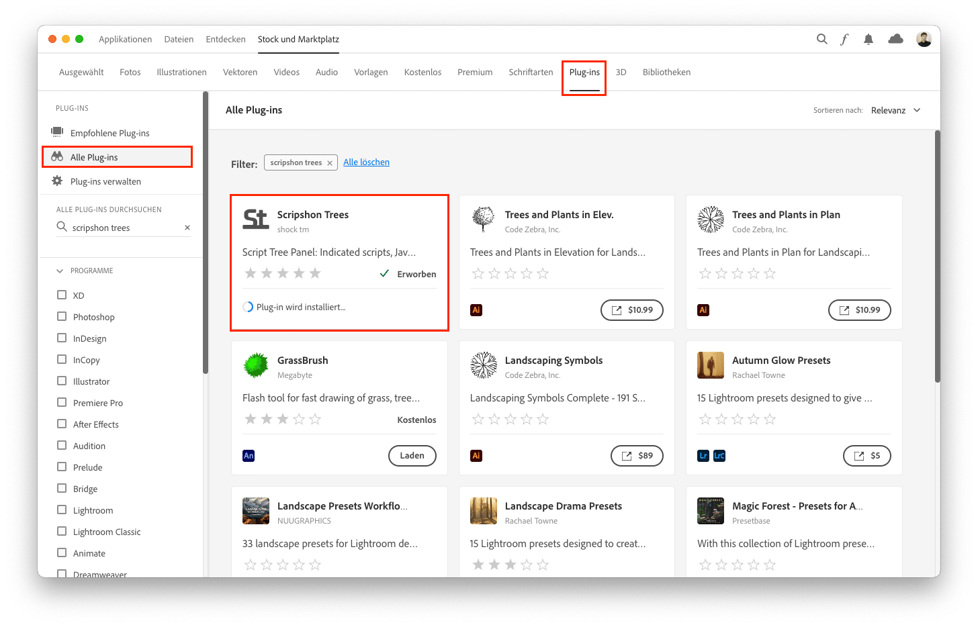Open the Schriftarten sub-tab
978x627 pixels.
(531, 72)
